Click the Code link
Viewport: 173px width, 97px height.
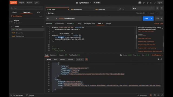pos(162,24)
